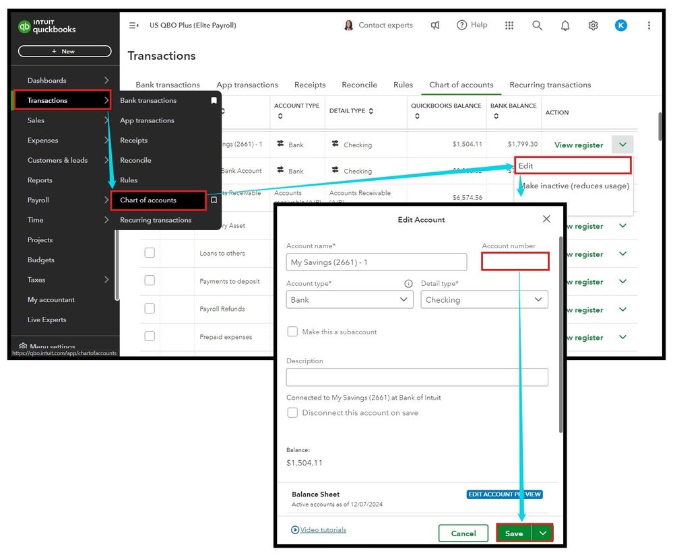Click the Description input field
This screenshot has height=557, width=673.
pos(417,377)
